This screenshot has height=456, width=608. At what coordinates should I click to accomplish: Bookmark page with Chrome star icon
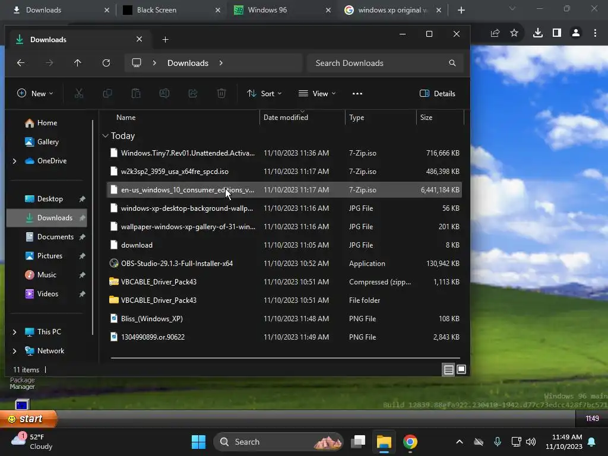(x=514, y=33)
